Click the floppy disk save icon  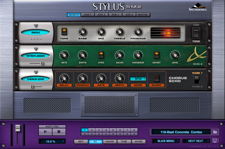point(214,141)
